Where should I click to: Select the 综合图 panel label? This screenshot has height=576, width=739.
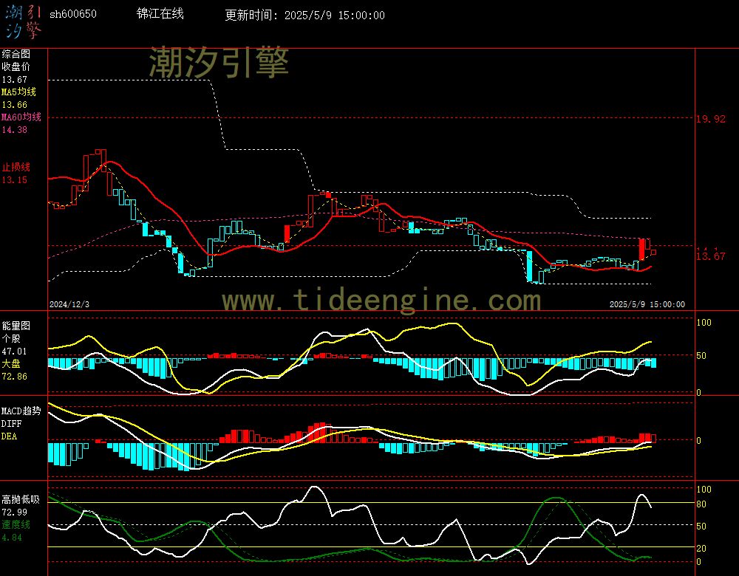tap(16, 54)
